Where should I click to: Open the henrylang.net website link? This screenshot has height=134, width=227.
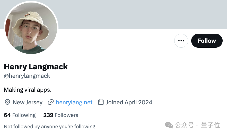tap(74, 102)
